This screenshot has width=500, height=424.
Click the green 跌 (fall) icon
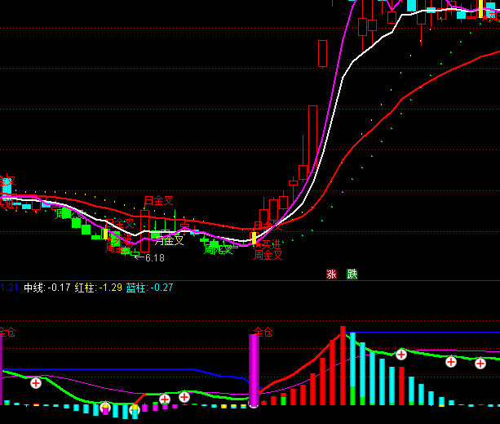click(352, 274)
